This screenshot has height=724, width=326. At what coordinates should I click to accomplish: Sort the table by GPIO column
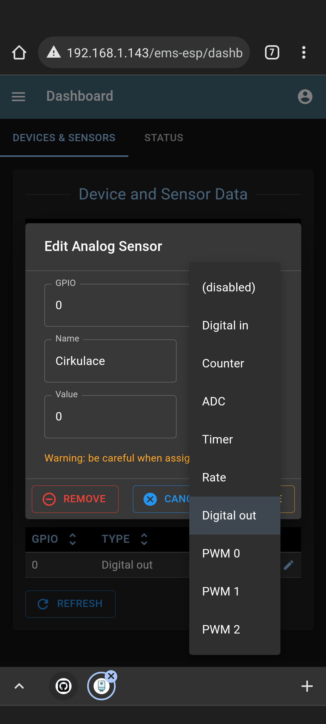coord(72,539)
